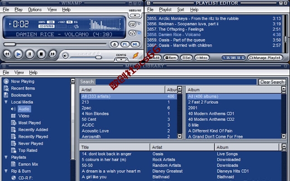Open Media Library View menu

tap(19, 72)
